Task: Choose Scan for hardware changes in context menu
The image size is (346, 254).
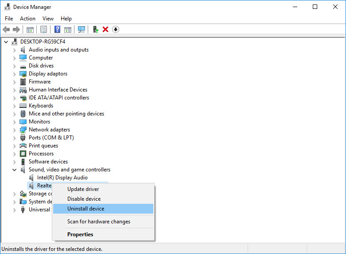Action: (103, 222)
